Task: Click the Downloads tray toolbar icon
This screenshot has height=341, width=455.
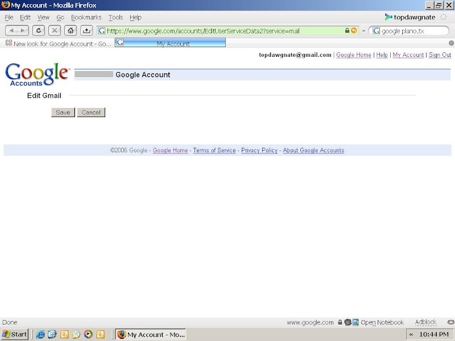Action: 86,31
